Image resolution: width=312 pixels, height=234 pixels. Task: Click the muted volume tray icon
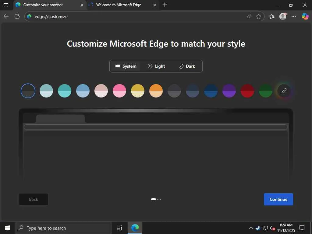coord(272,228)
